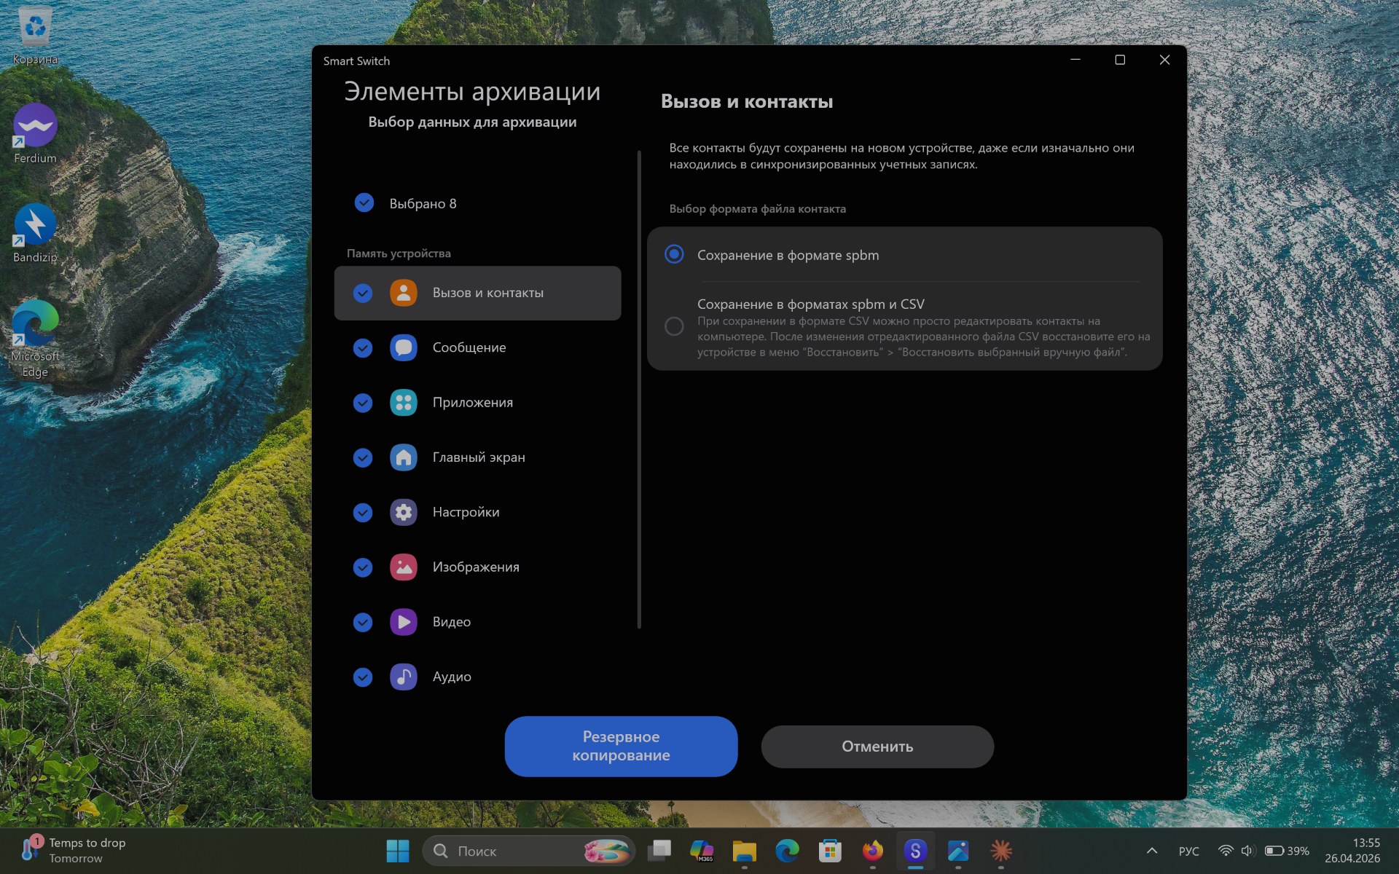Click the Home screen house icon
Image resolution: width=1399 pixels, height=874 pixels.
point(403,457)
